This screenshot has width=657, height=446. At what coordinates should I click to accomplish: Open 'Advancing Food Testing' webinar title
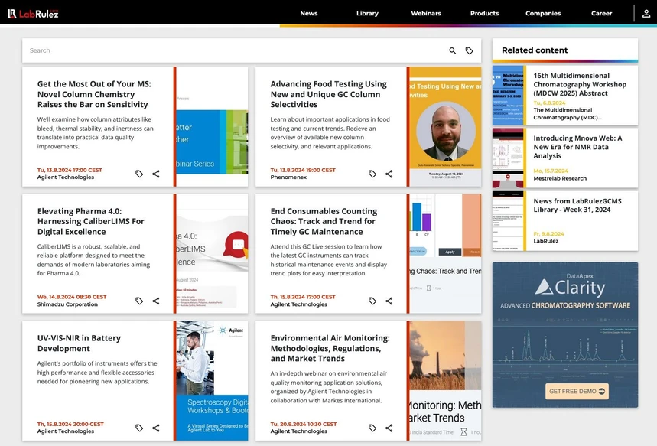click(329, 94)
